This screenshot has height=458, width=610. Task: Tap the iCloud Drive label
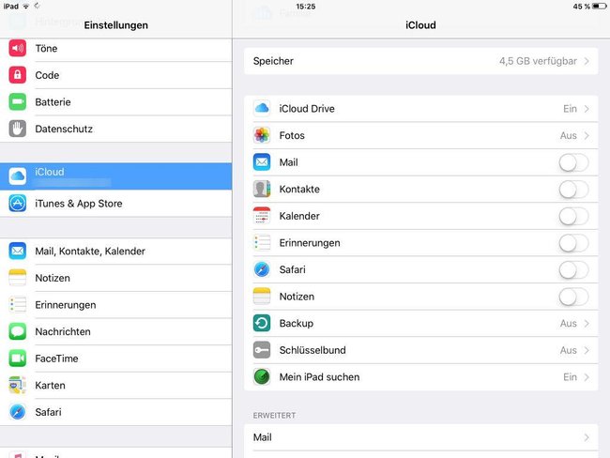pyautogui.click(x=307, y=109)
